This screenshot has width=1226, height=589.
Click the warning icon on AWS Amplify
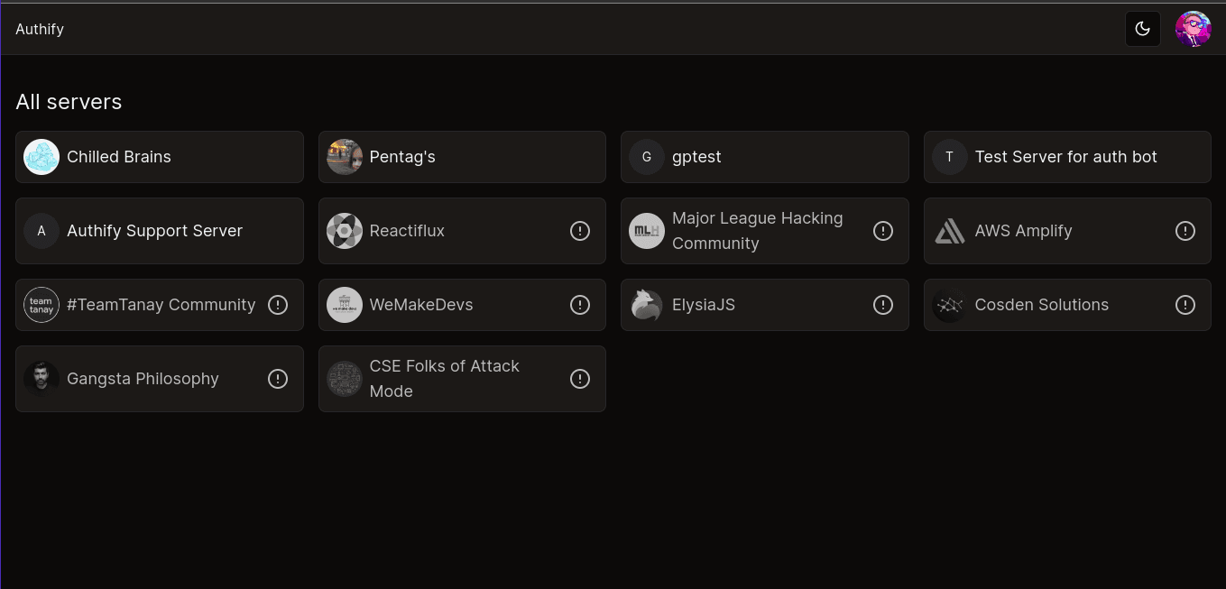click(x=1185, y=231)
